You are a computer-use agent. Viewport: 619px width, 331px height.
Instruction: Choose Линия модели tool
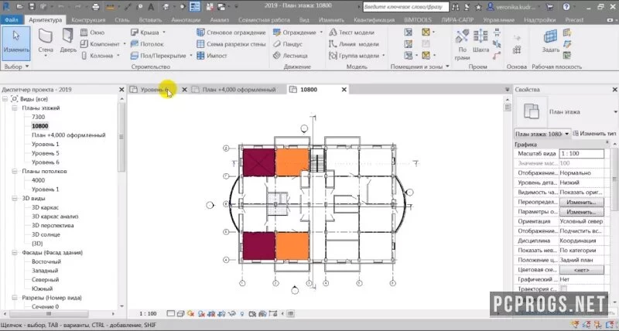click(x=354, y=44)
